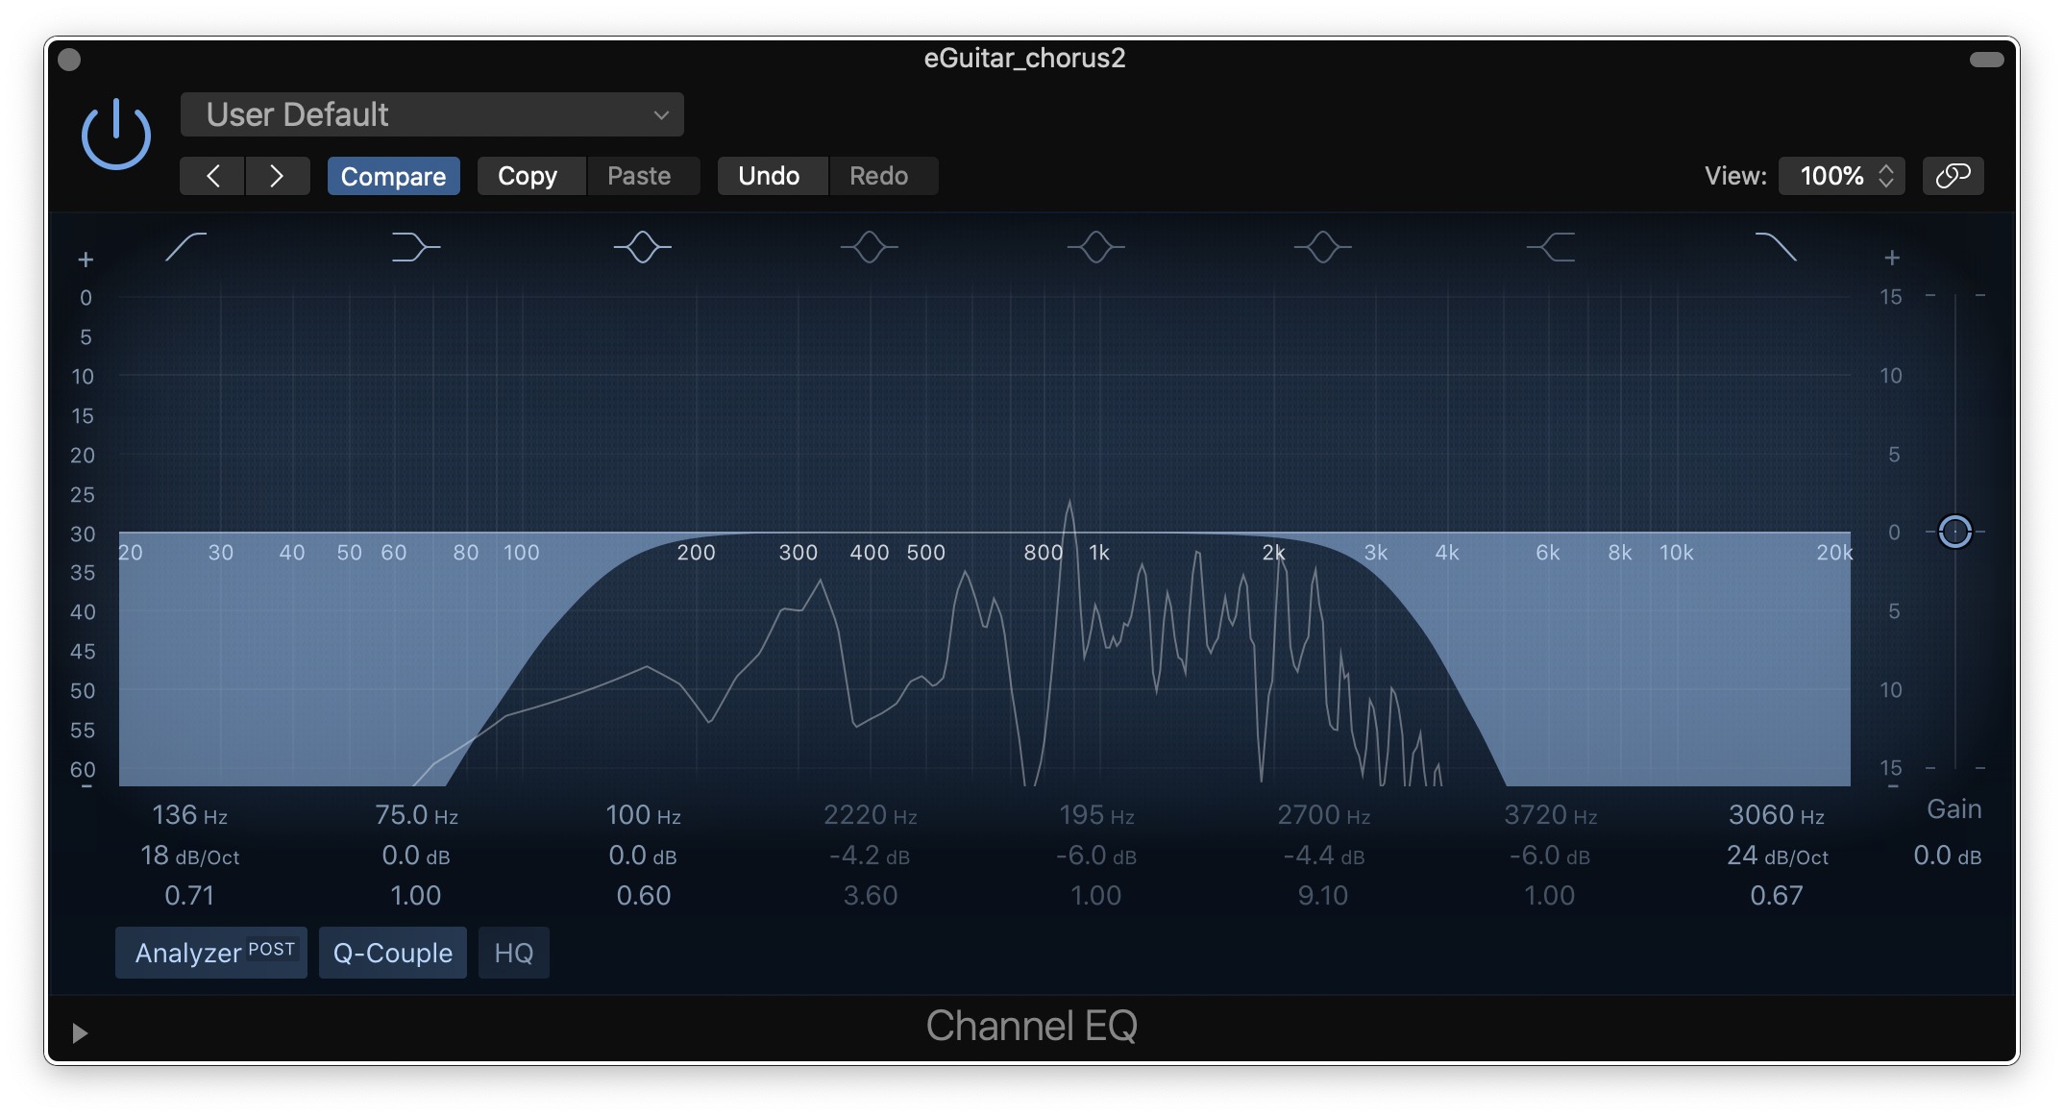The image size is (2064, 1117).
Task: Click the Copy button
Action: click(528, 176)
